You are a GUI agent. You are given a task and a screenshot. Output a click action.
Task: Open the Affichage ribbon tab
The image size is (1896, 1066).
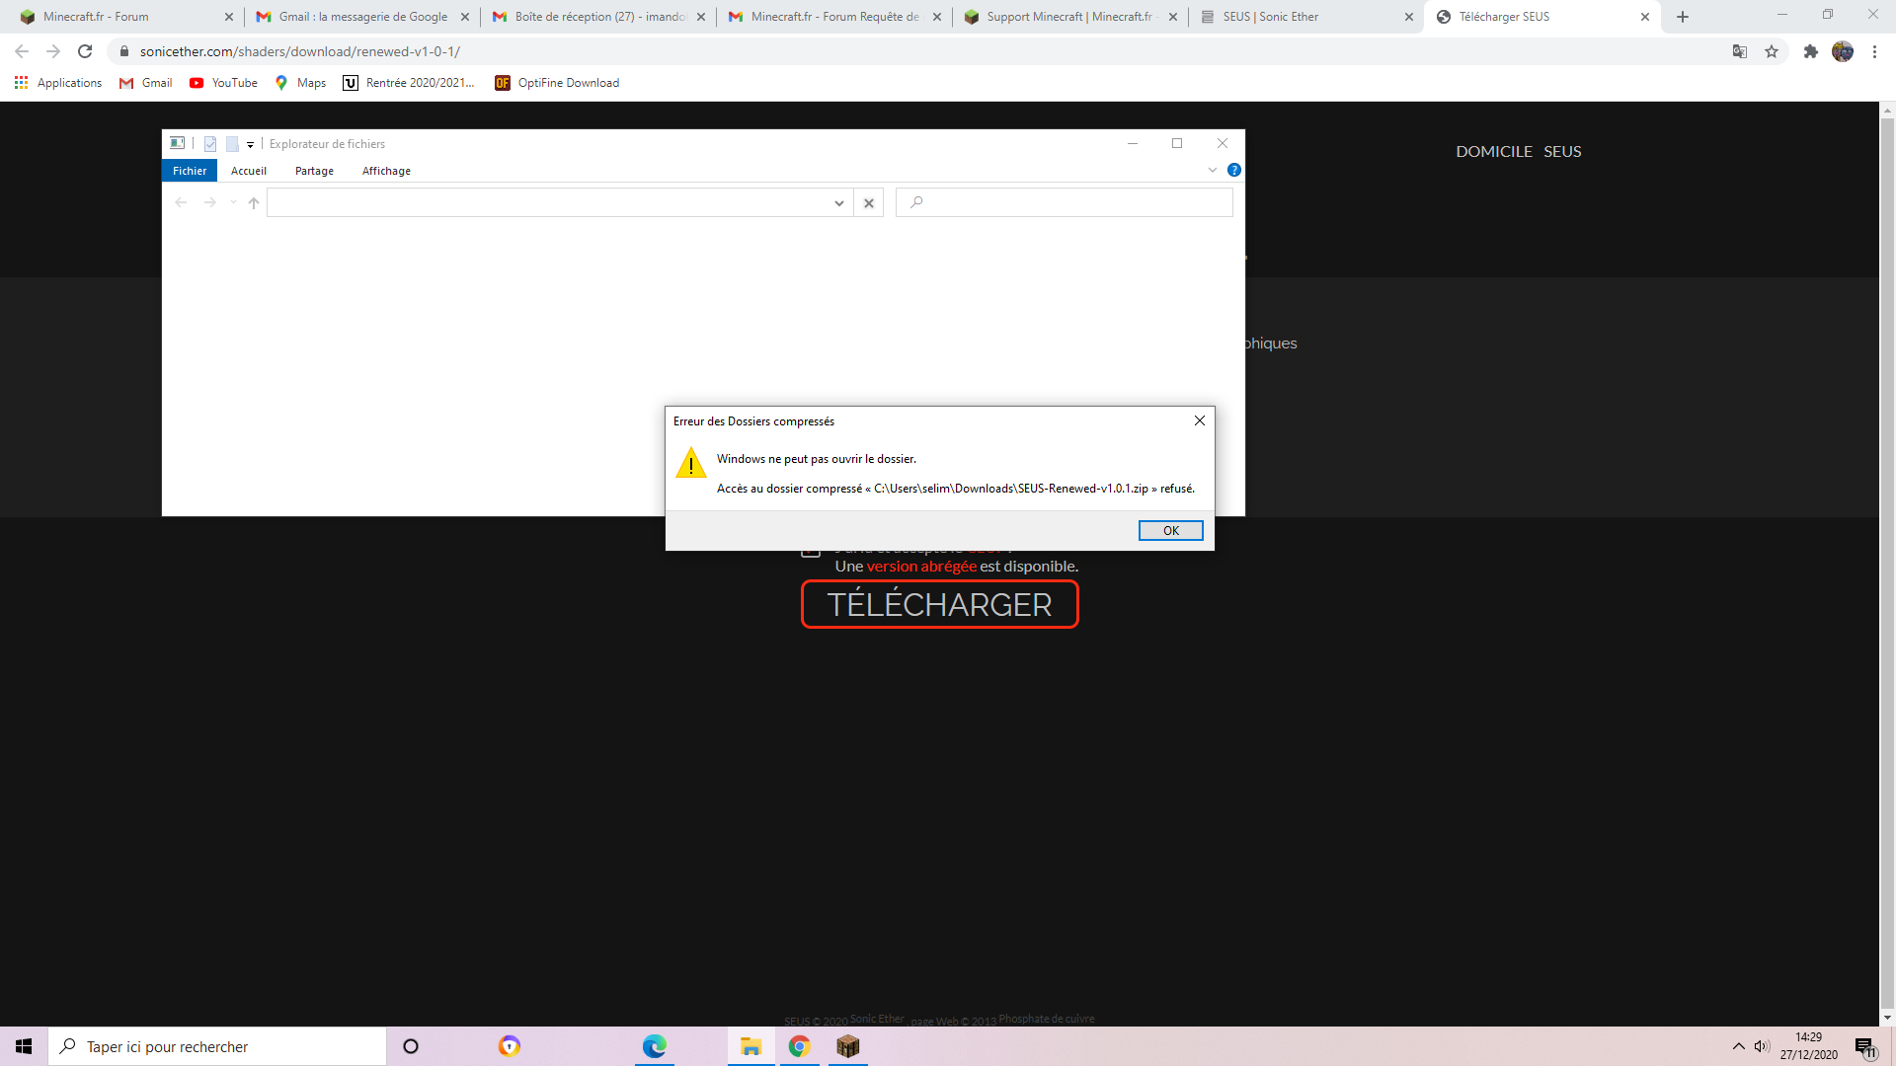(386, 171)
